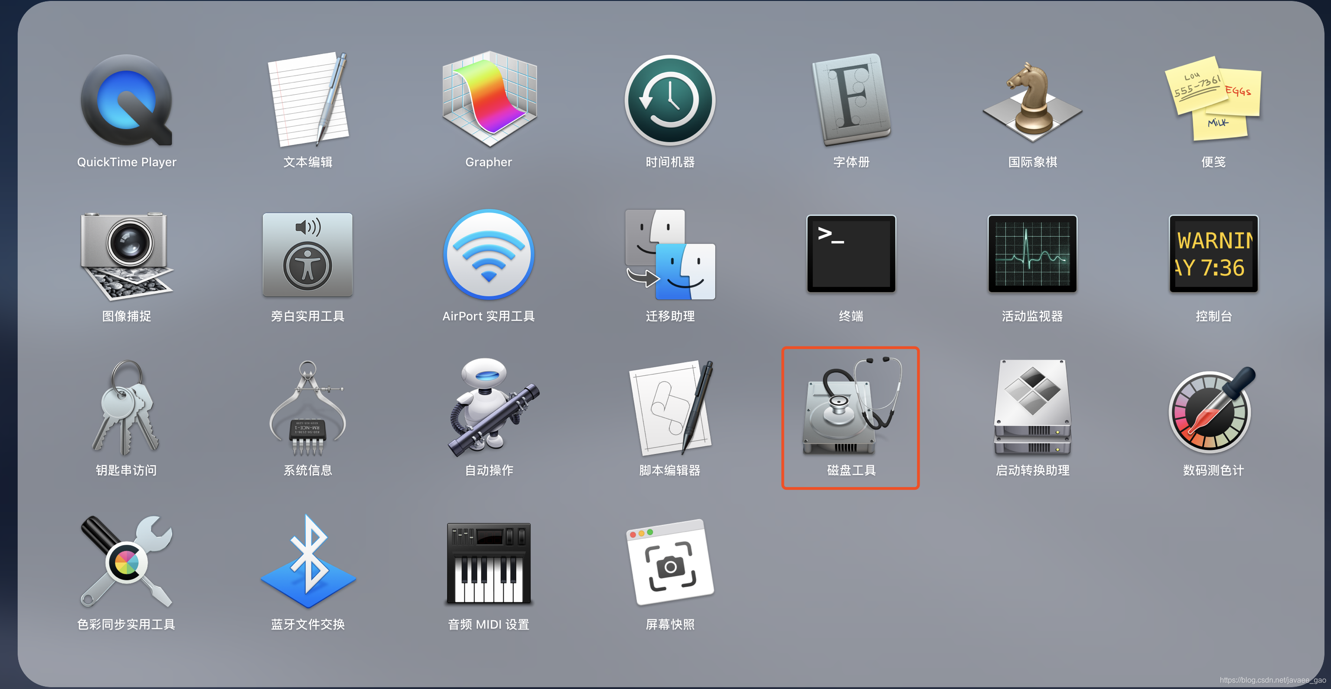Launch 控制台 Console app

1213,254
